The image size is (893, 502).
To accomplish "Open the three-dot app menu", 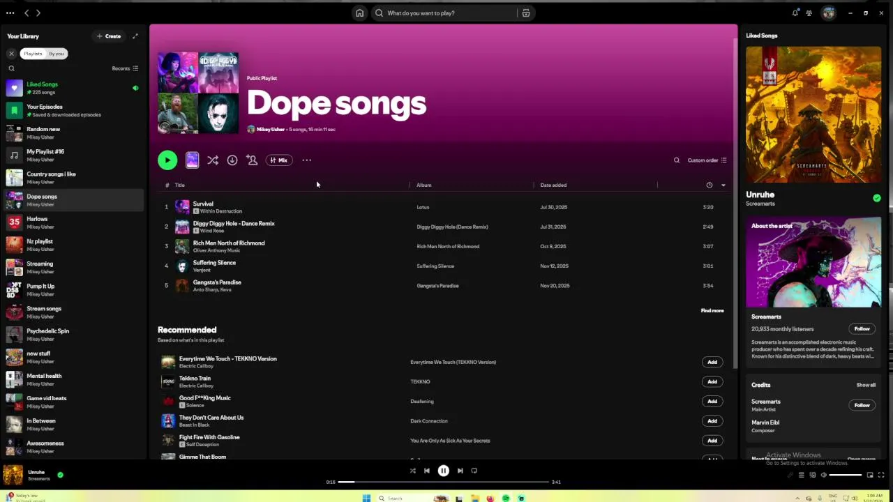I will tap(10, 13).
